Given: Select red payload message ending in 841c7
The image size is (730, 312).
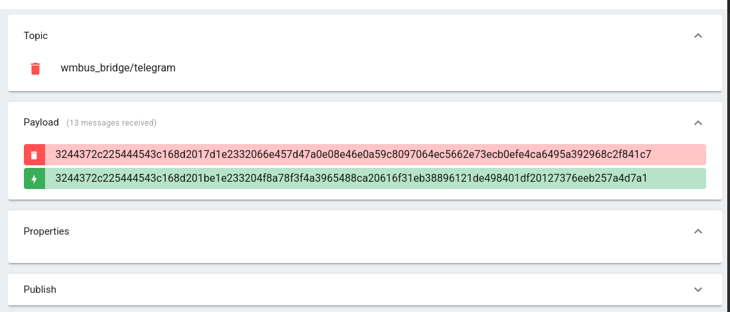Looking at the screenshot, I should point(353,155).
